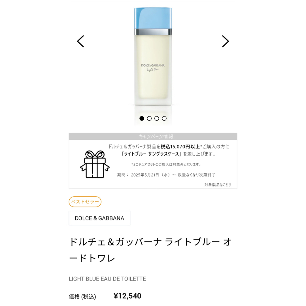The height and width of the screenshot is (306, 306).
Task: Click the Dolce & Gabbana logo on bottle
Action: click(153, 65)
